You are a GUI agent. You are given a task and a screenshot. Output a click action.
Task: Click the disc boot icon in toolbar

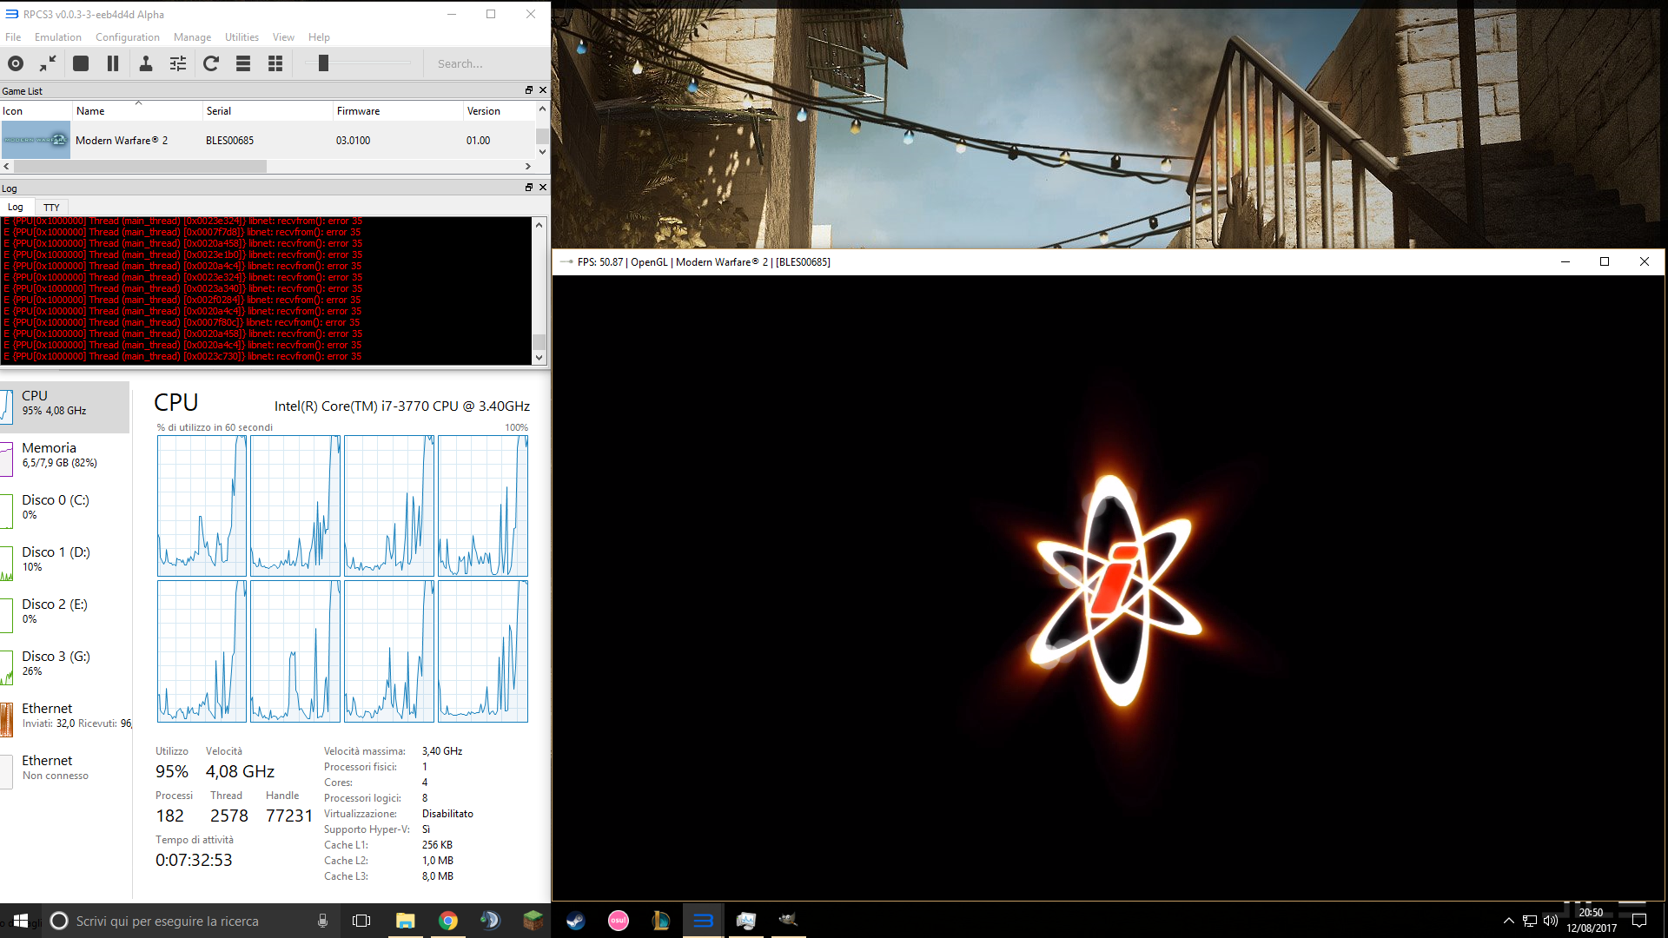[16, 63]
